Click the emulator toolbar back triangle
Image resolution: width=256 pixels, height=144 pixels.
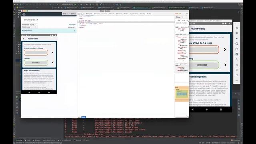pyautogui.click(x=236, y=65)
